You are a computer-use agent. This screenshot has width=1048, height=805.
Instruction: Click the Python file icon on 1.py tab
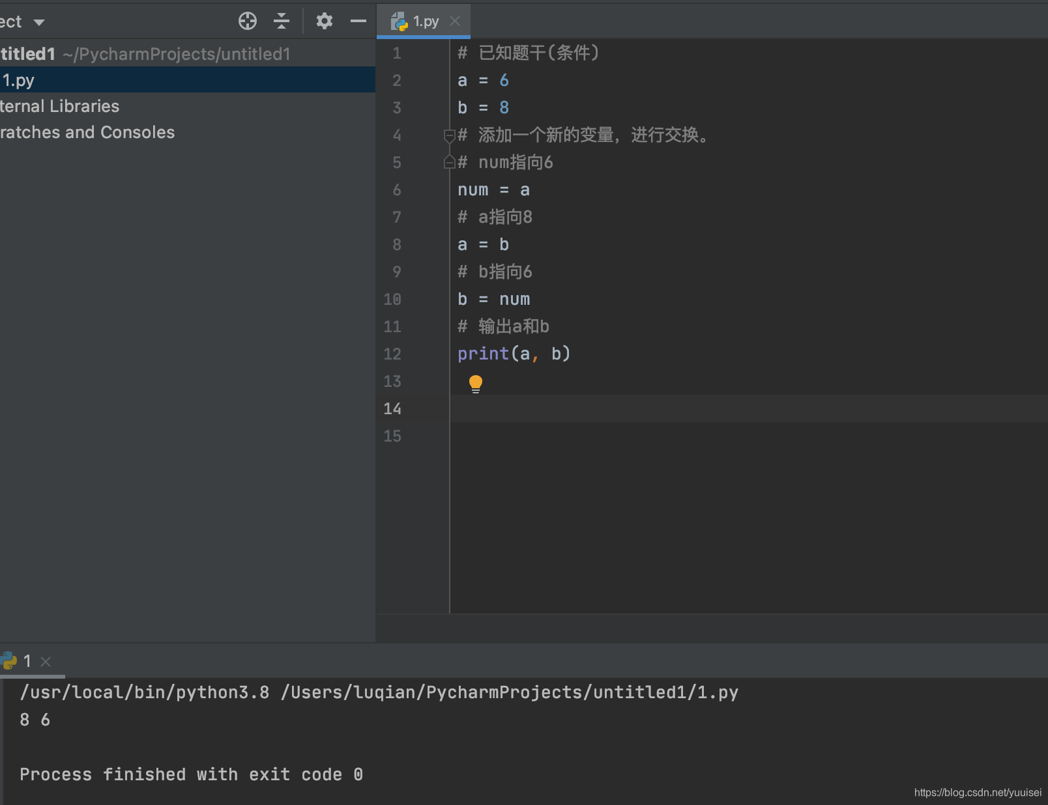(x=399, y=21)
